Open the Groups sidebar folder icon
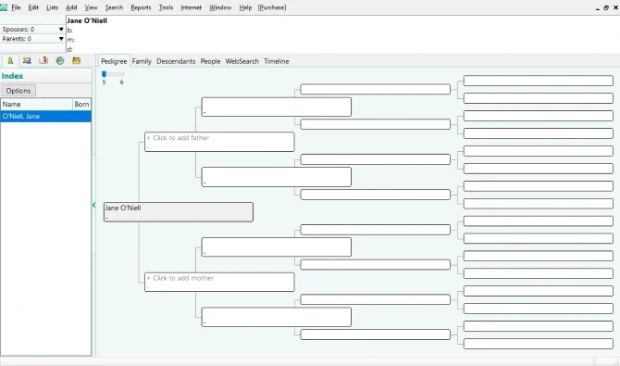This screenshot has width=620, height=366. tap(76, 60)
